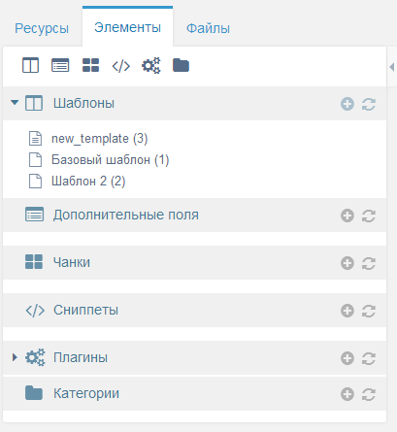Image resolution: width=397 pixels, height=432 pixels.
Task: Add a new plugin in Плагины
Action: tap(347, 358)
